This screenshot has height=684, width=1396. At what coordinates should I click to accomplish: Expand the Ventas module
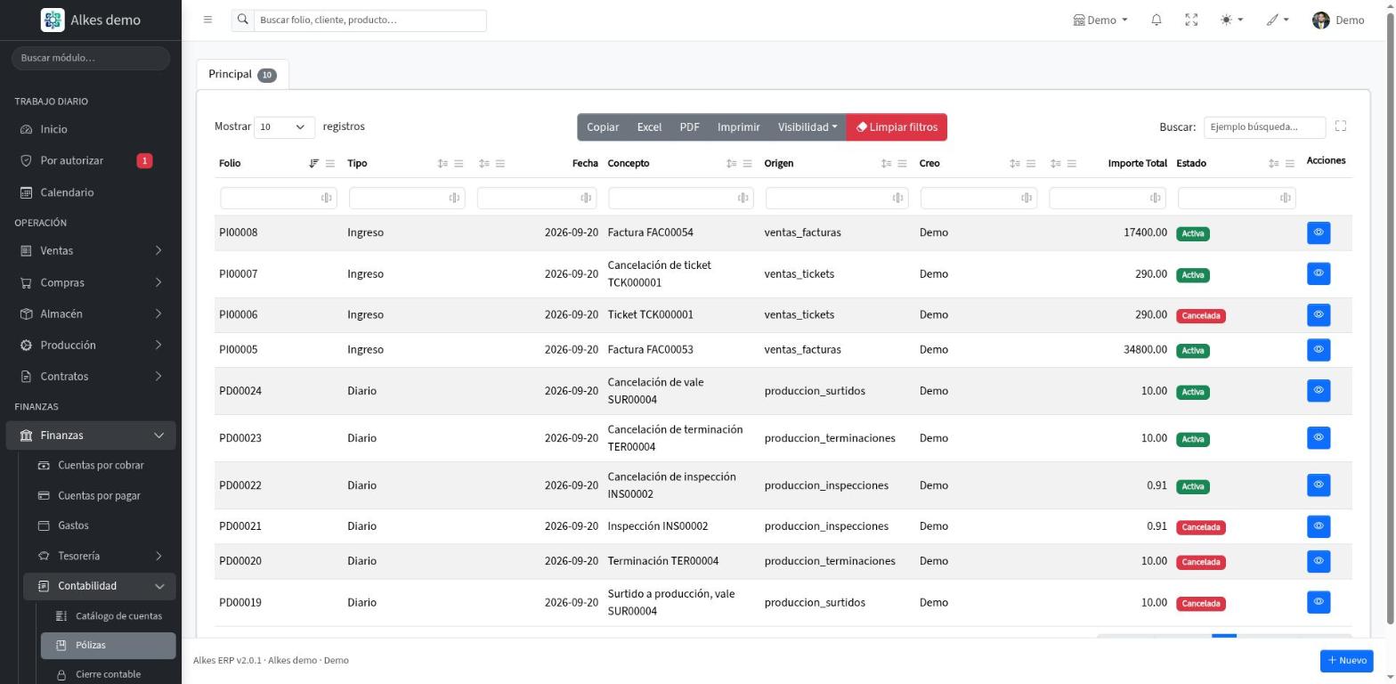point(91,250)
